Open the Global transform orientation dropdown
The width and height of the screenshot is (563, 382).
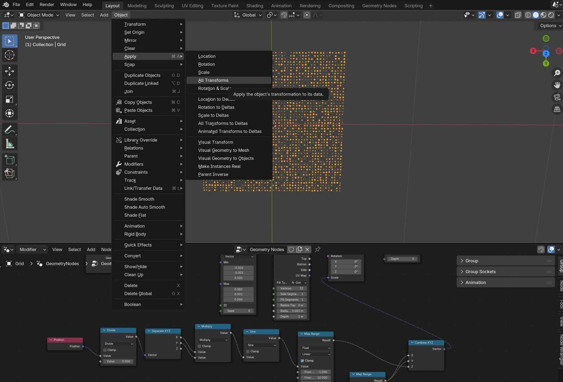pyautogui.click(x=248, y=15)
